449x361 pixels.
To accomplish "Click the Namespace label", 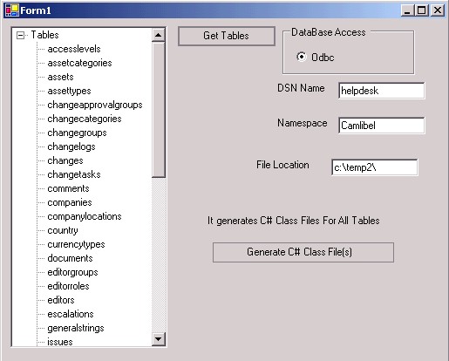I will click(x=303, y=123).
